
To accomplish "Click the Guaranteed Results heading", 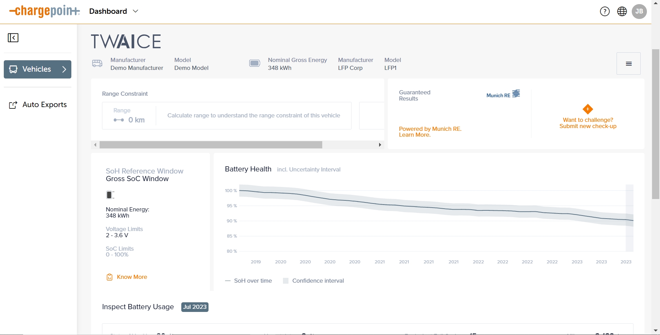I will pyautogui.click(x=415, y=96).
